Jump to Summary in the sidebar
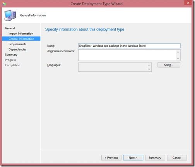This screenshot has height=167, width=195. pyautogui.click(x=11, y=55)
